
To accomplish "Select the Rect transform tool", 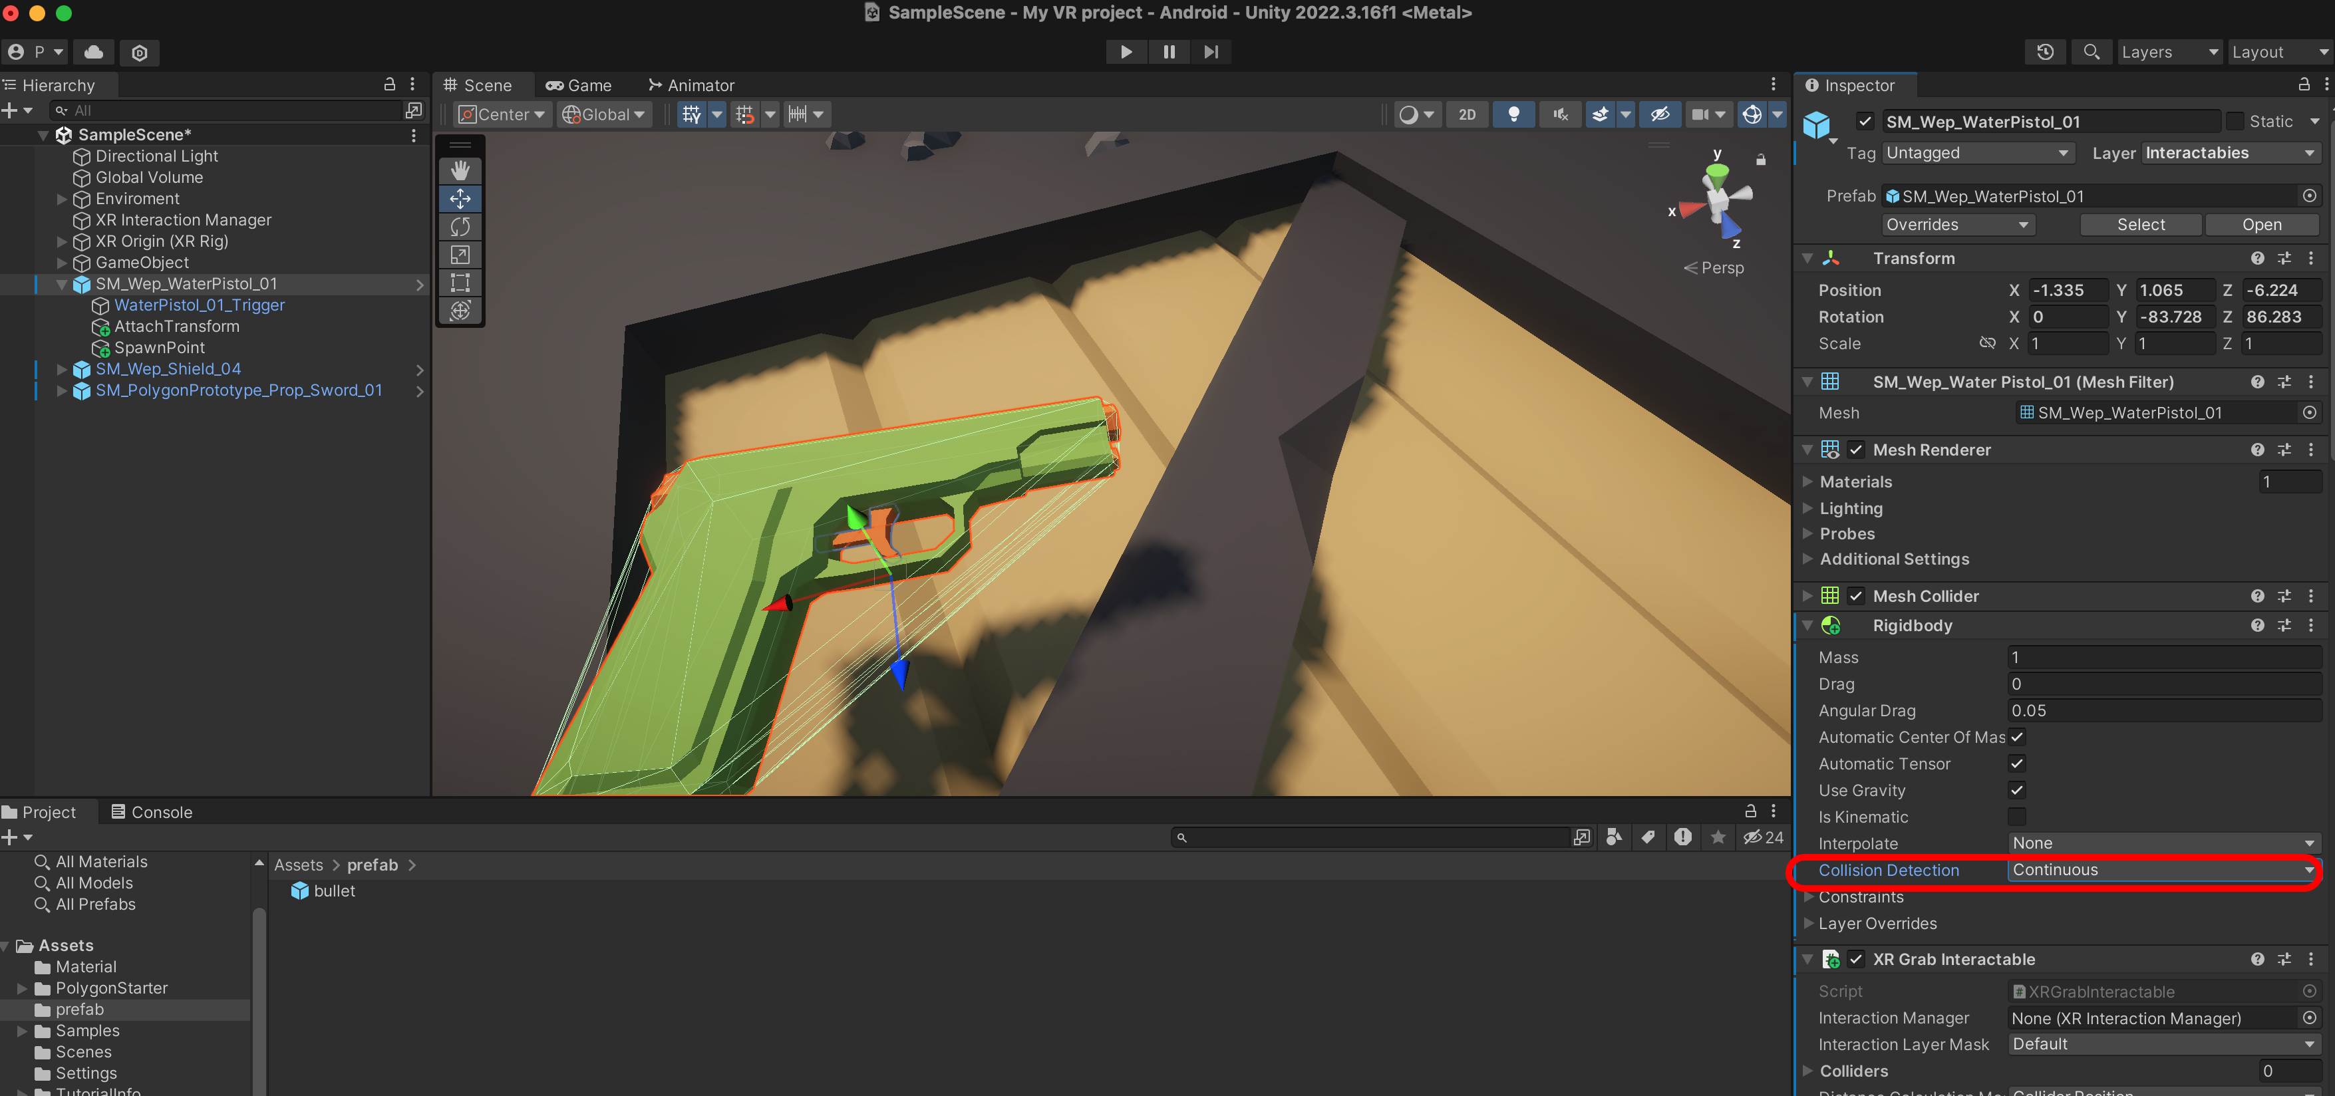I will (460, 283).
